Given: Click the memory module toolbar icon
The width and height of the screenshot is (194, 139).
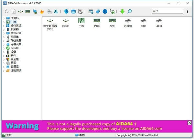Looking at the screenshot, I should (x=28, y=12).
